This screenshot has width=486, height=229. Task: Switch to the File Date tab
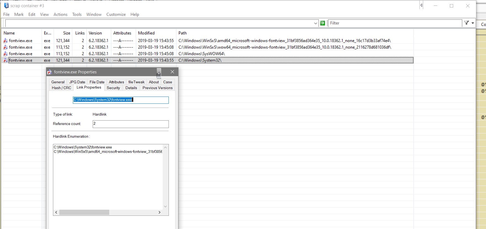click(97, 82)
